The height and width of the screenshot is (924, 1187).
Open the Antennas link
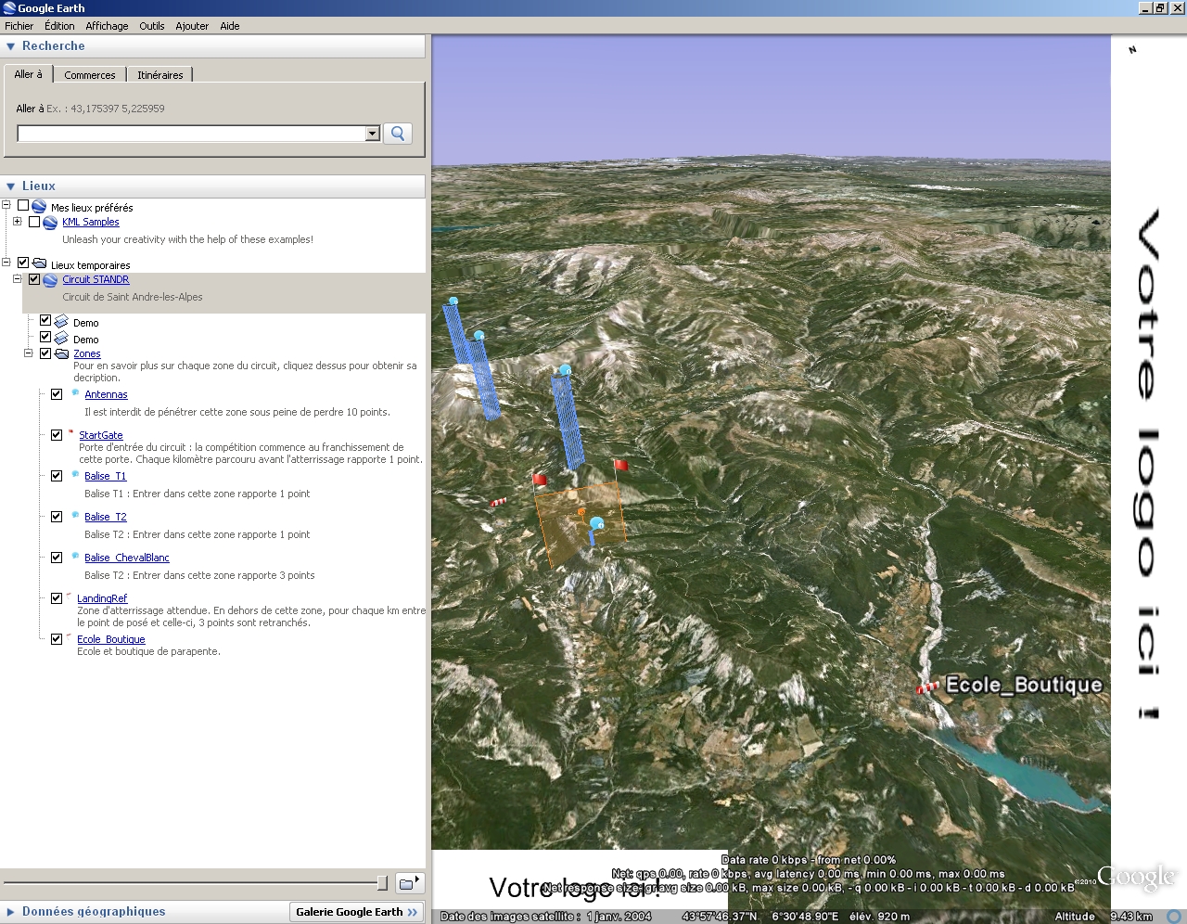pos(106,394)
